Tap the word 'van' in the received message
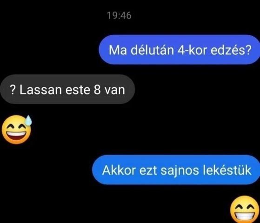 pyautogui.click(x=115, y=91)
